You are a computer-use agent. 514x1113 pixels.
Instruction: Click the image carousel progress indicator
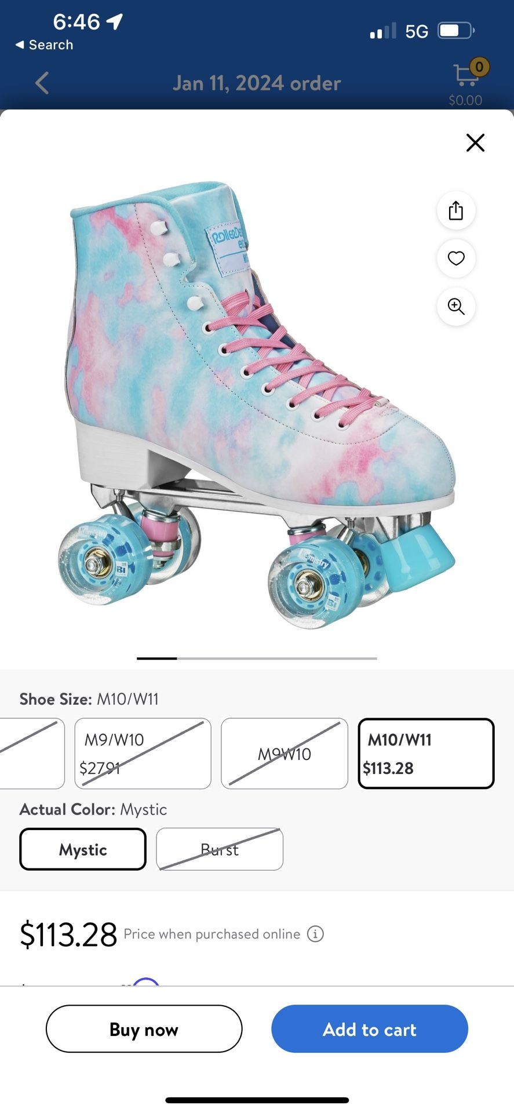[x=257, y=659]
